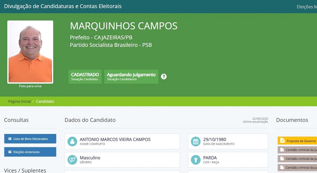317x173 pixels.
Task: Click the gender symbol icon
Action: [72, 160]
